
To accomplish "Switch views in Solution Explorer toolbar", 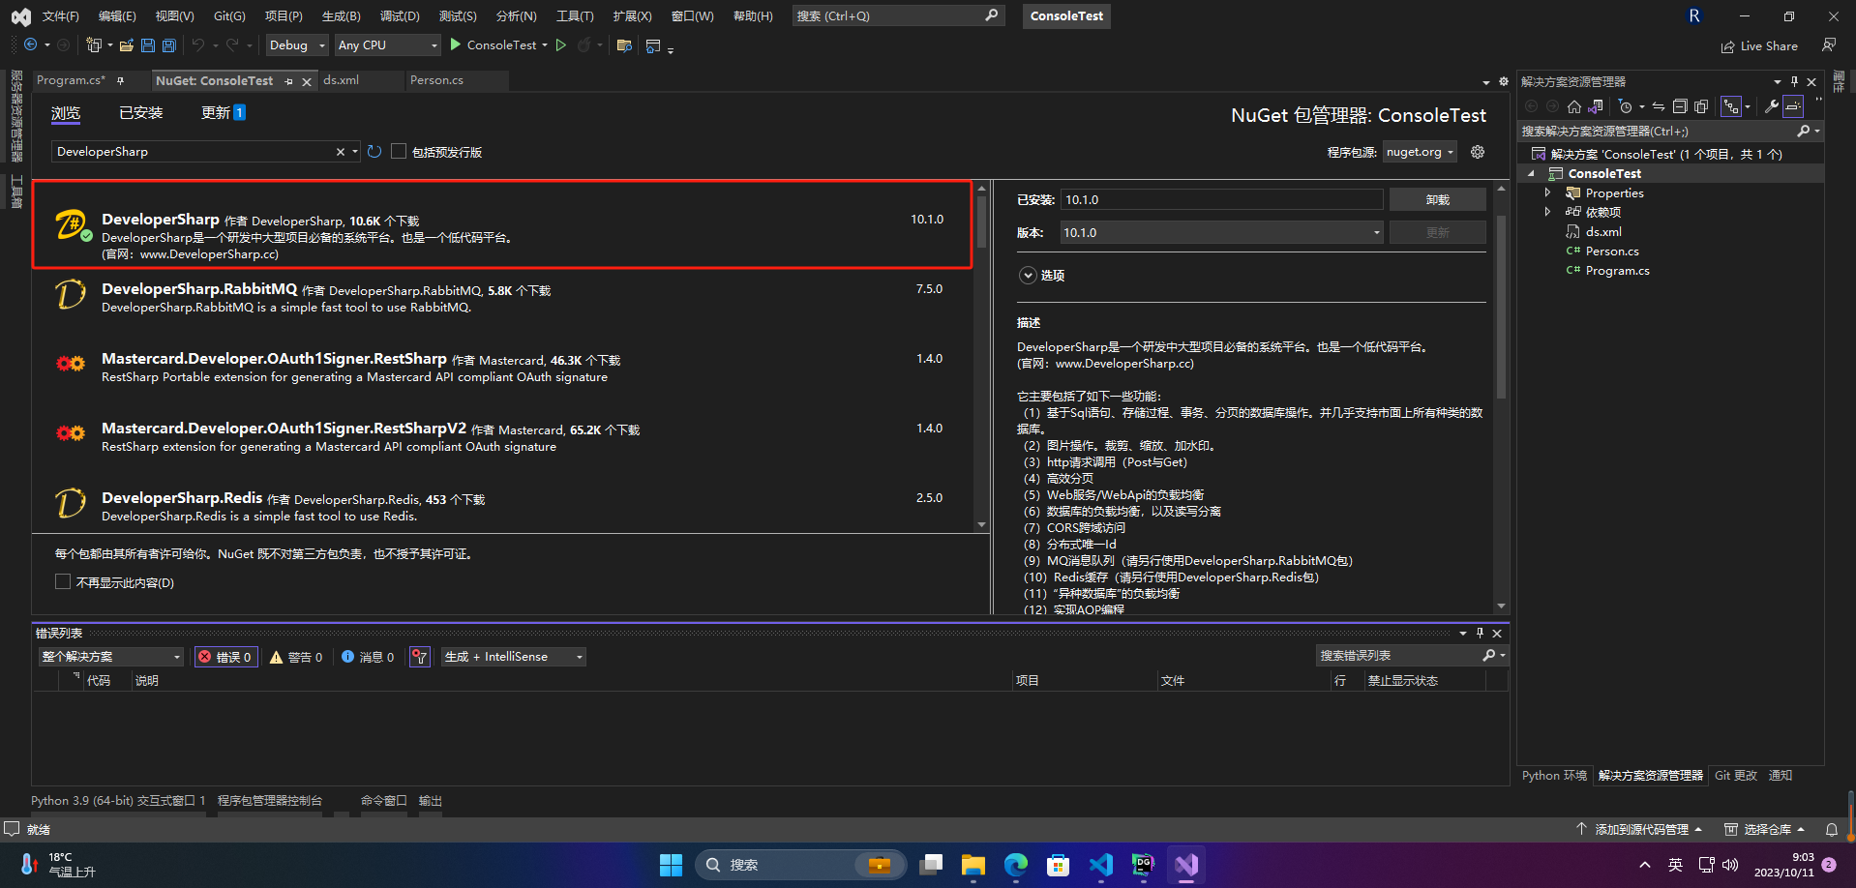I will [1596, 106].
